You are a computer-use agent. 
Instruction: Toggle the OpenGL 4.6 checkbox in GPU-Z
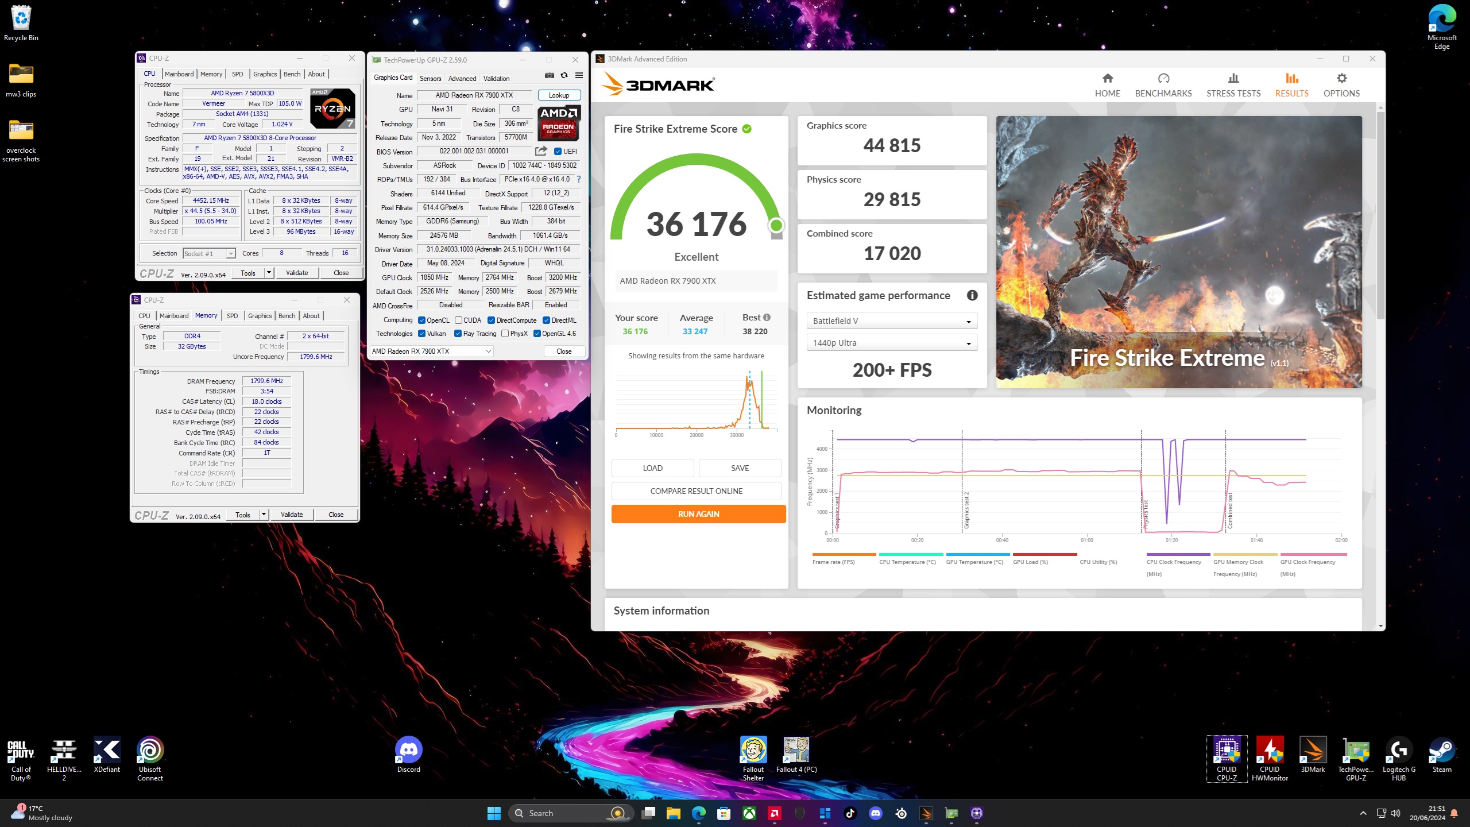(x=537, y=334)
